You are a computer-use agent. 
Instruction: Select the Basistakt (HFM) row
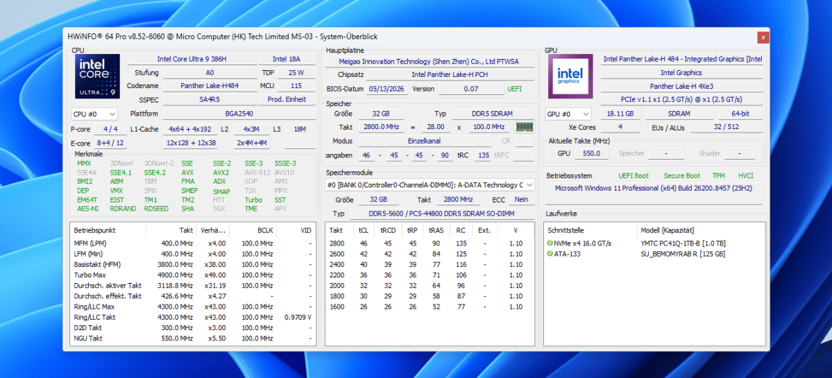pos(193,264)
